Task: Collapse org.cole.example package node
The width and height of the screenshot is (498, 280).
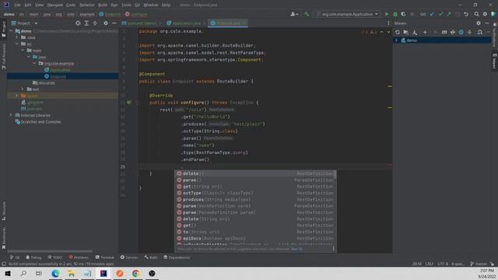Action: [34, 64]
